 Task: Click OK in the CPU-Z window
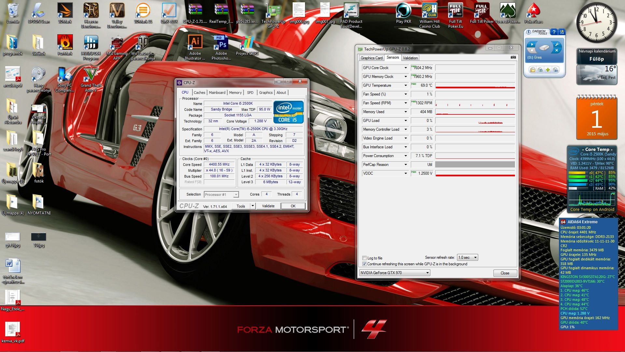click(293, 206)
